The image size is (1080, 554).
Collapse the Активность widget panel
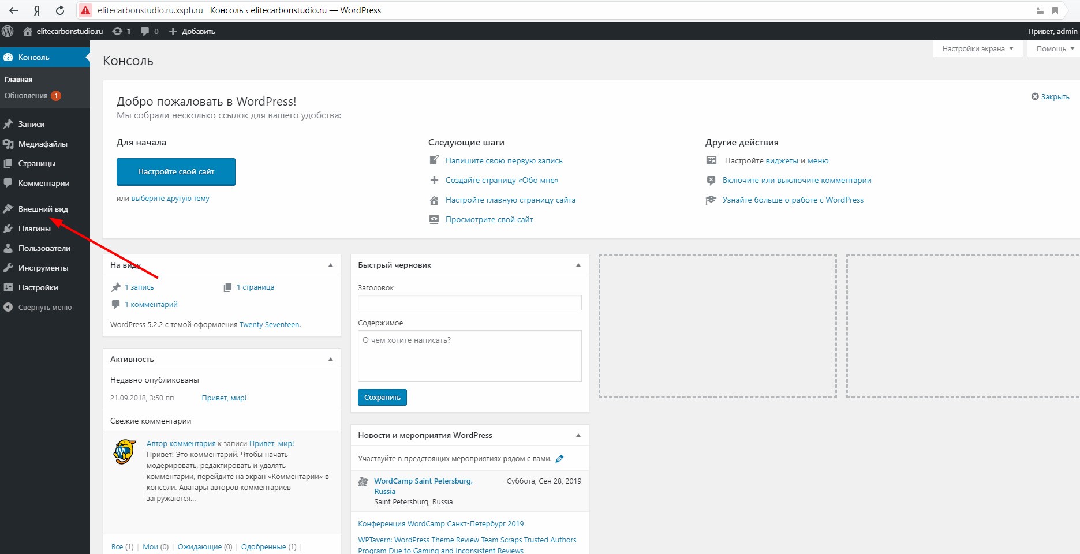click(x=331, y=359)
